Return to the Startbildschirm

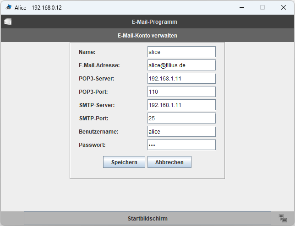coord(147,218)
